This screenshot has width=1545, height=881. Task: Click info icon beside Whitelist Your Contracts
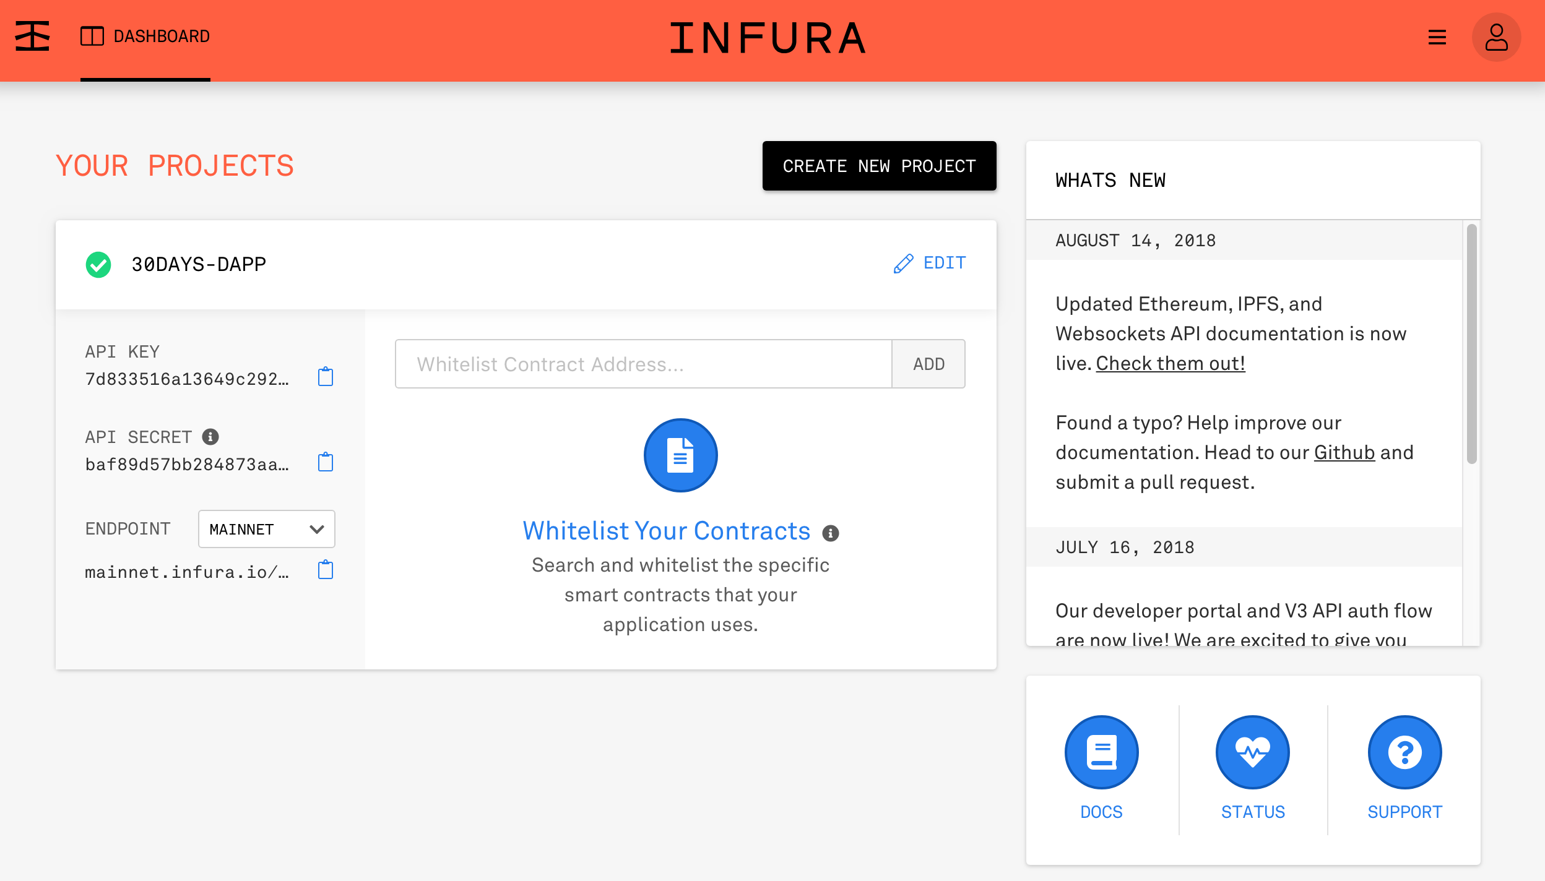point(831,533)
